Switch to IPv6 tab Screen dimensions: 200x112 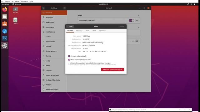pos(94,30)
